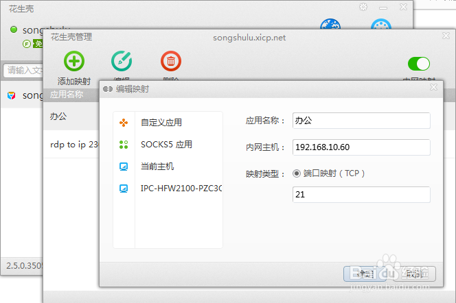This screenshot has width=456, height=303.
Task: Close the 花生壳 main window
Action: tap(403, 7)
